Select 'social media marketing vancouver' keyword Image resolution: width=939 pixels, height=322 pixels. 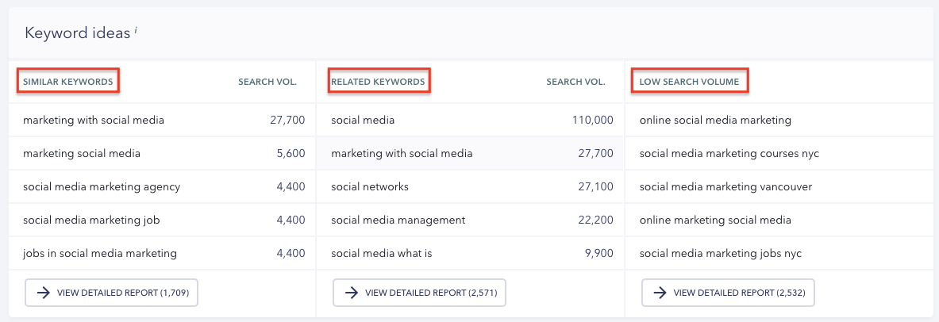pyautogui.click(x=725, y=187)
